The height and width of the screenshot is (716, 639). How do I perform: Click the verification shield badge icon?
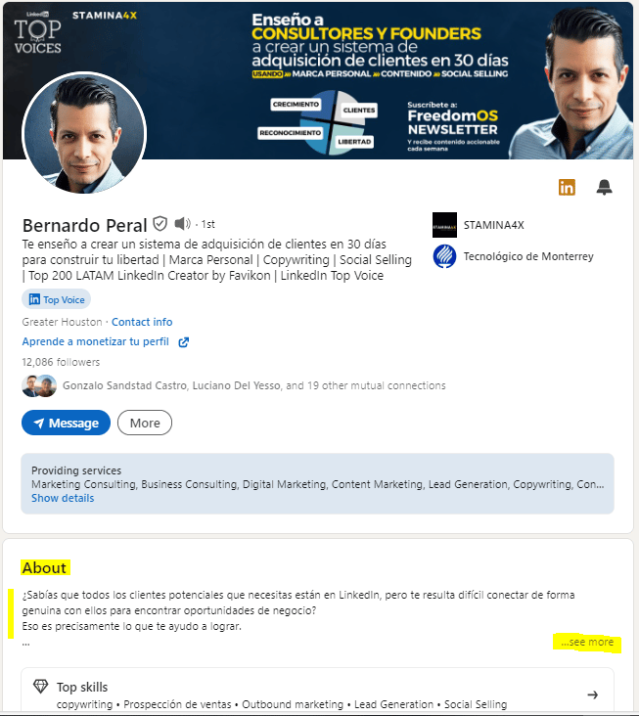coord(160,224)
